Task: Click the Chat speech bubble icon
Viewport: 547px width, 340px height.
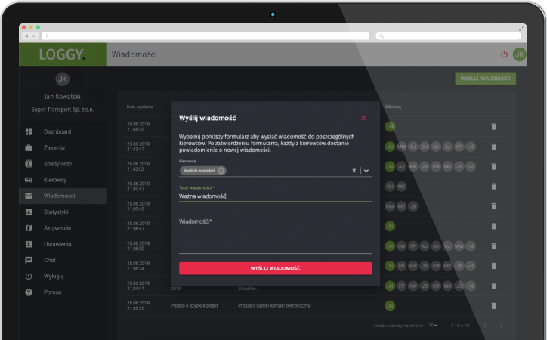Action: (x=29, y=260)
